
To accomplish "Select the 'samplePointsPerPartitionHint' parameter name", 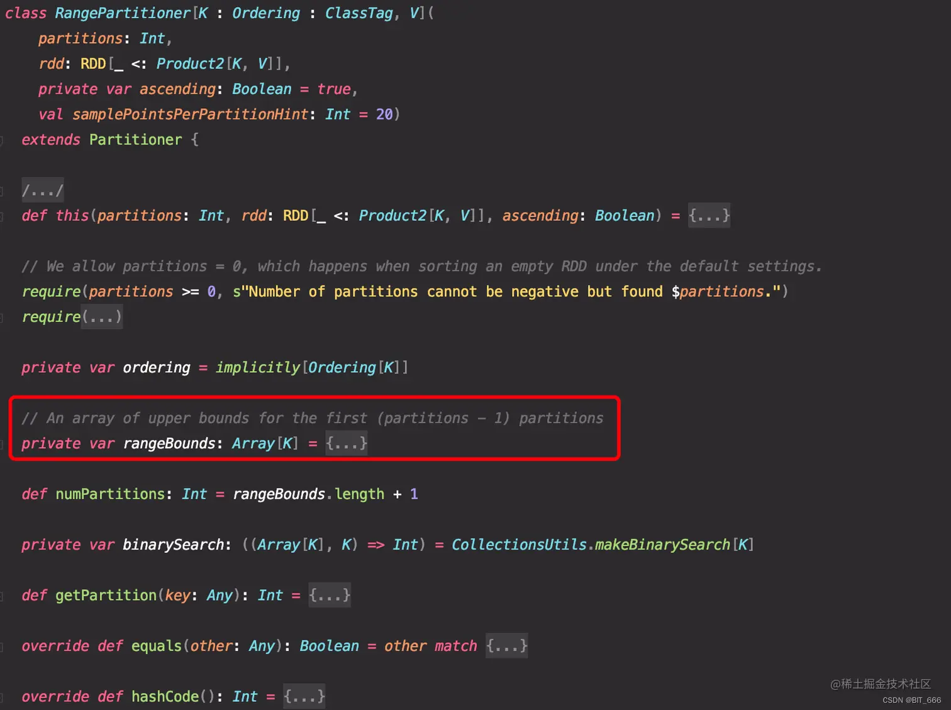I will (x=188, y=114).
